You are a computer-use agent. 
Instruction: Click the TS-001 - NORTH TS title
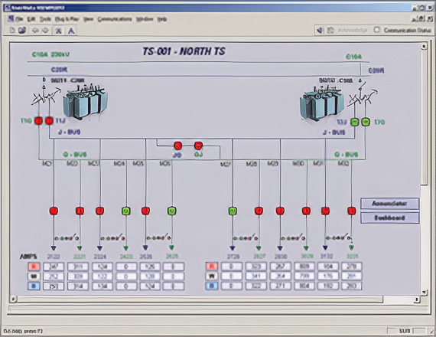click(184, 51)
